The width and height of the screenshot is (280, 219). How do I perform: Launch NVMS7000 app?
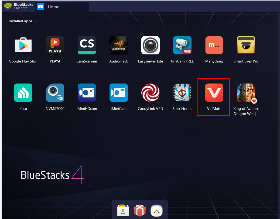coord(55,93)
